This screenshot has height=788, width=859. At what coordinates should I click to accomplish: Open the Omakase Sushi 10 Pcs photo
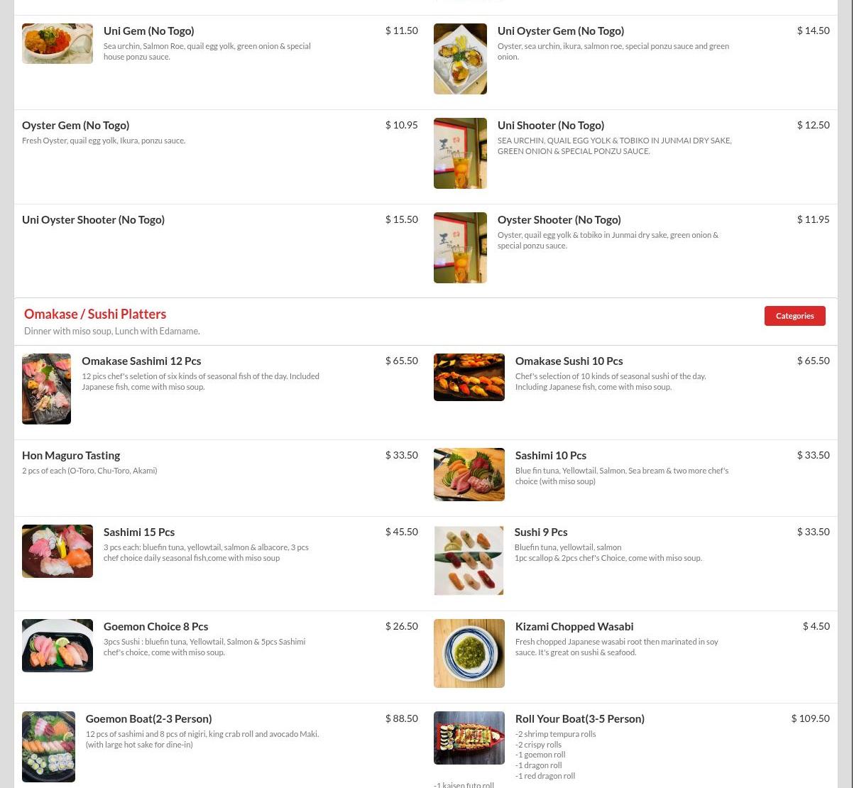[x=469, y=377]
